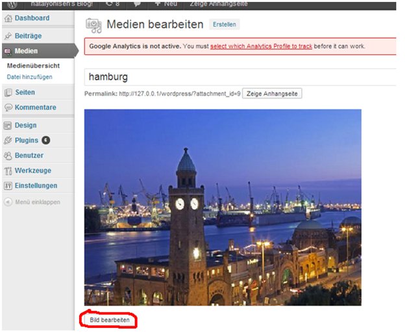Viewport: 407px width, 333px height.
Task: Select Medienübersicht submenu item
Action: [x=33, y=66]
